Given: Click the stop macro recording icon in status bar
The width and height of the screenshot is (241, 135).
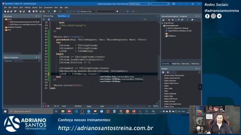Looking at the screenshot, I should pyautogui.click(x=48, y=106).
